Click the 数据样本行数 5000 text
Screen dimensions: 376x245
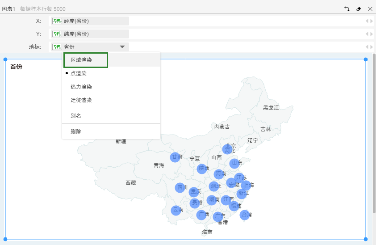tap(43, 9)
